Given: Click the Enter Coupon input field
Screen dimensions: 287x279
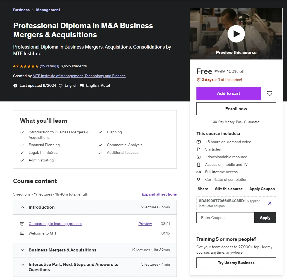Looking at the screenshot, I should point(225,218).
